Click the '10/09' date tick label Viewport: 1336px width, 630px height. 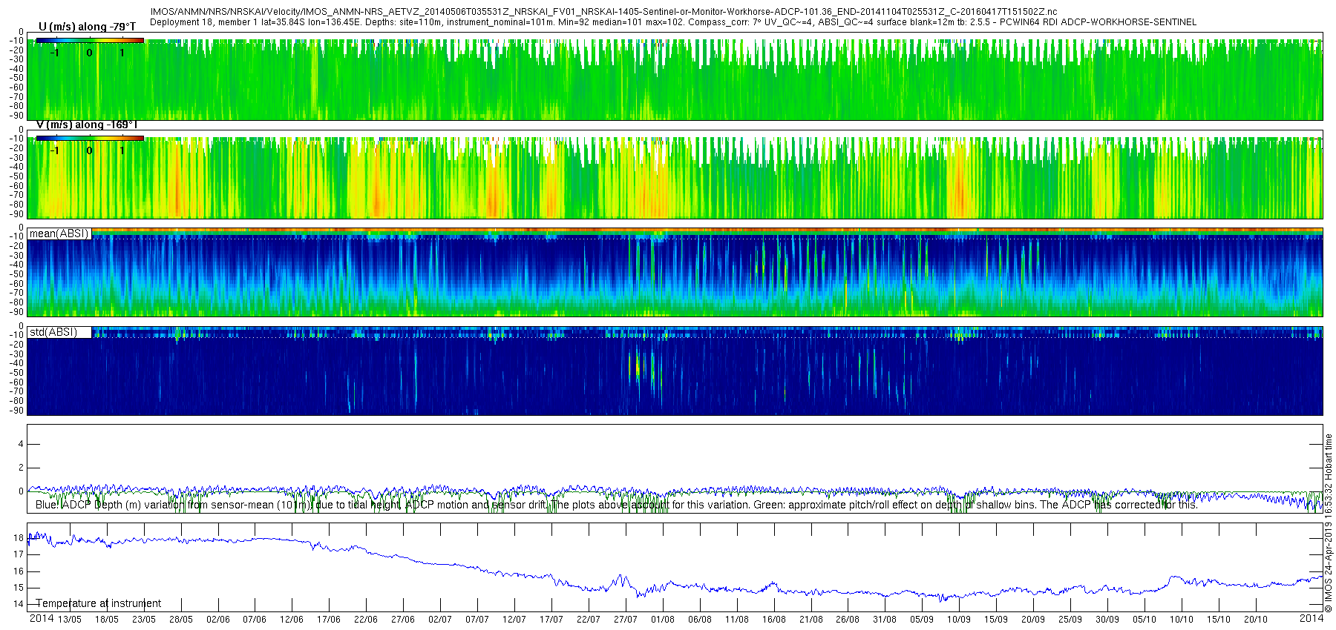pyautogui.click(x=959, y=619)
